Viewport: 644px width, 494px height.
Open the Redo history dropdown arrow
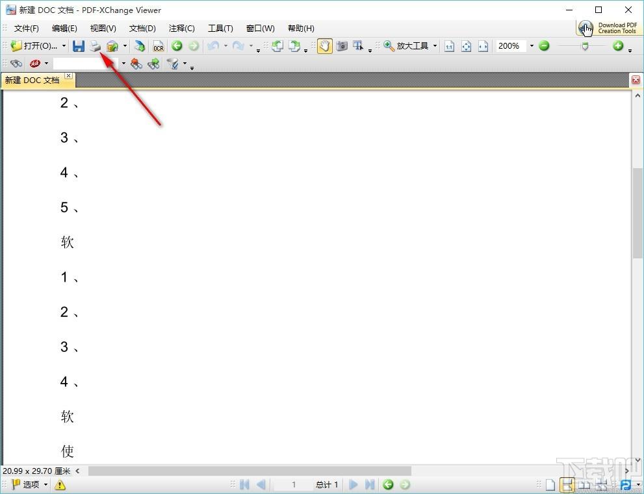click(x=251, y=46)
